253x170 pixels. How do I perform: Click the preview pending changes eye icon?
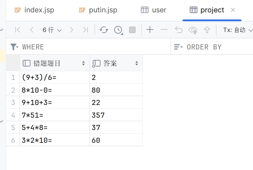click(x=193, y=30)
